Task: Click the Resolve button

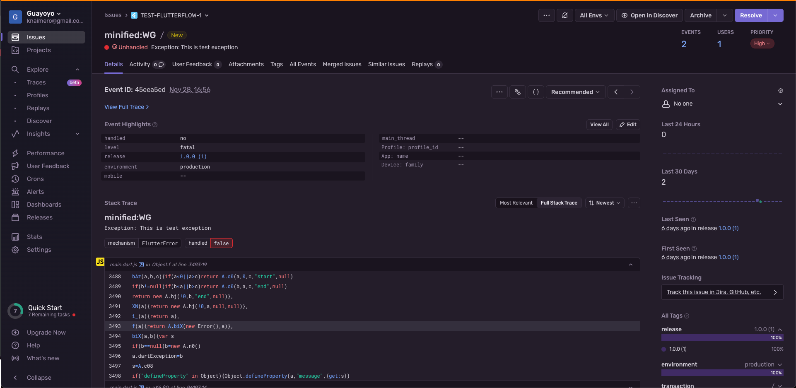Action: click(750, 15)
